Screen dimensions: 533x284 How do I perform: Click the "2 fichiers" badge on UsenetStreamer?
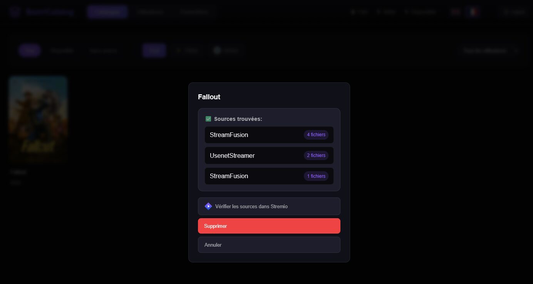(316, 155)
